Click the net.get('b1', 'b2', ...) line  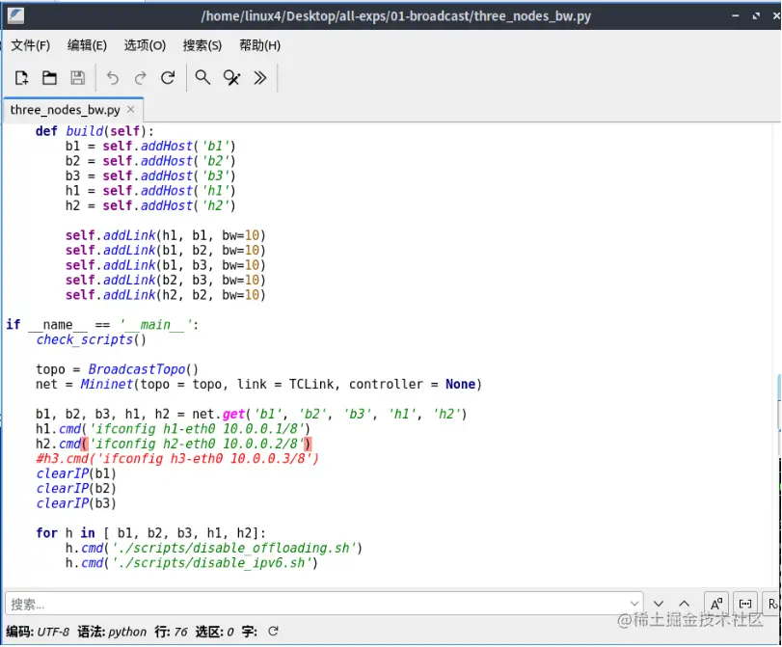click(251, 414)
